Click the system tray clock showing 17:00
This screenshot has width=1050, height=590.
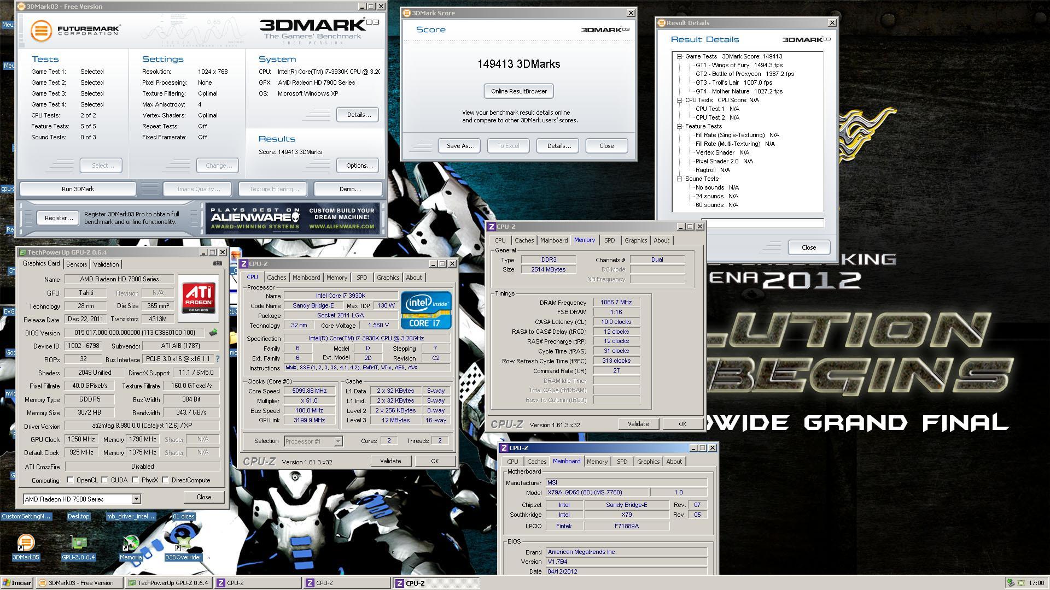1036,583
